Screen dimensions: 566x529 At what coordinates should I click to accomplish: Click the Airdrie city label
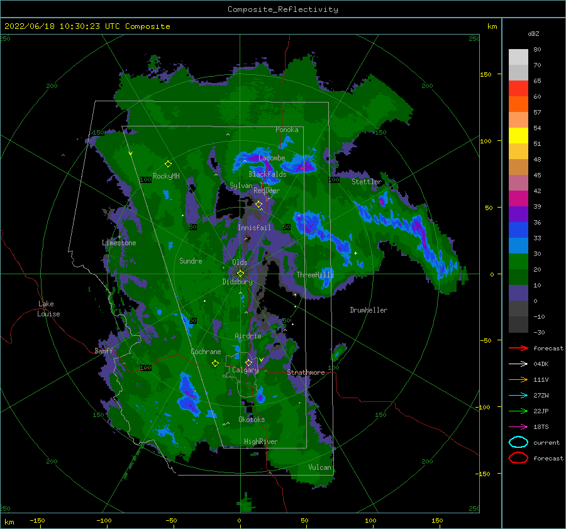[x=248, y=336]
